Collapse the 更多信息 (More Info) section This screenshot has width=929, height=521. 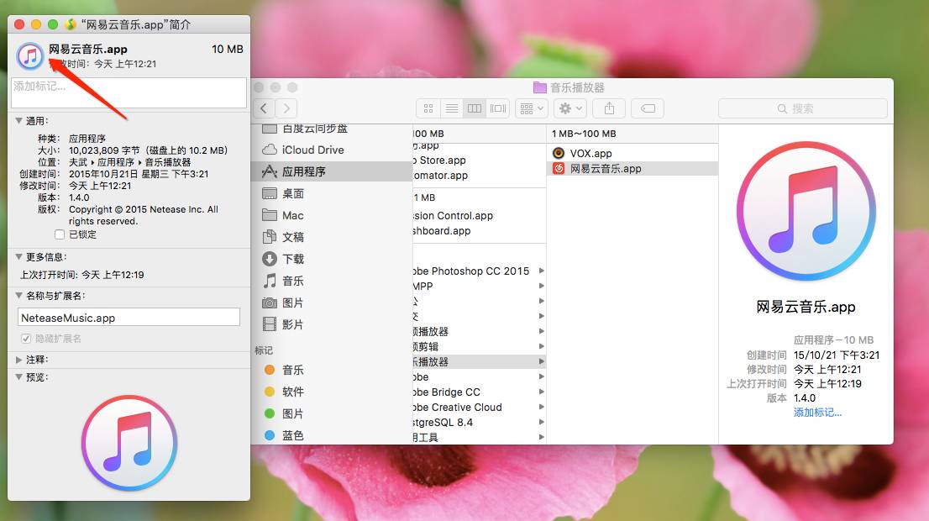tap(18, 257)
